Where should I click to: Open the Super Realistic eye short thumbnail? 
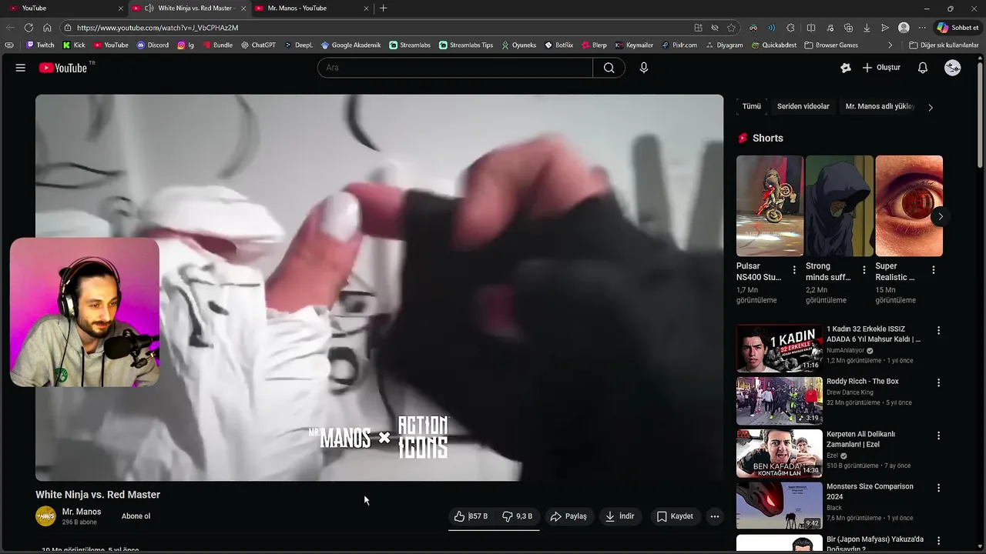coord(909,205)
